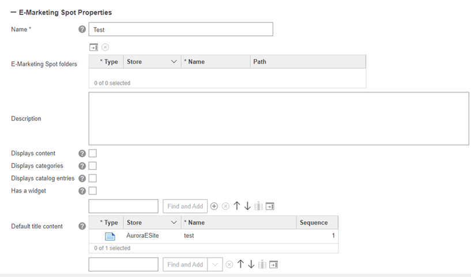471x277 pixels.
Task: Click the content type icon in the AuroraESite row
Action: [110, 236]
